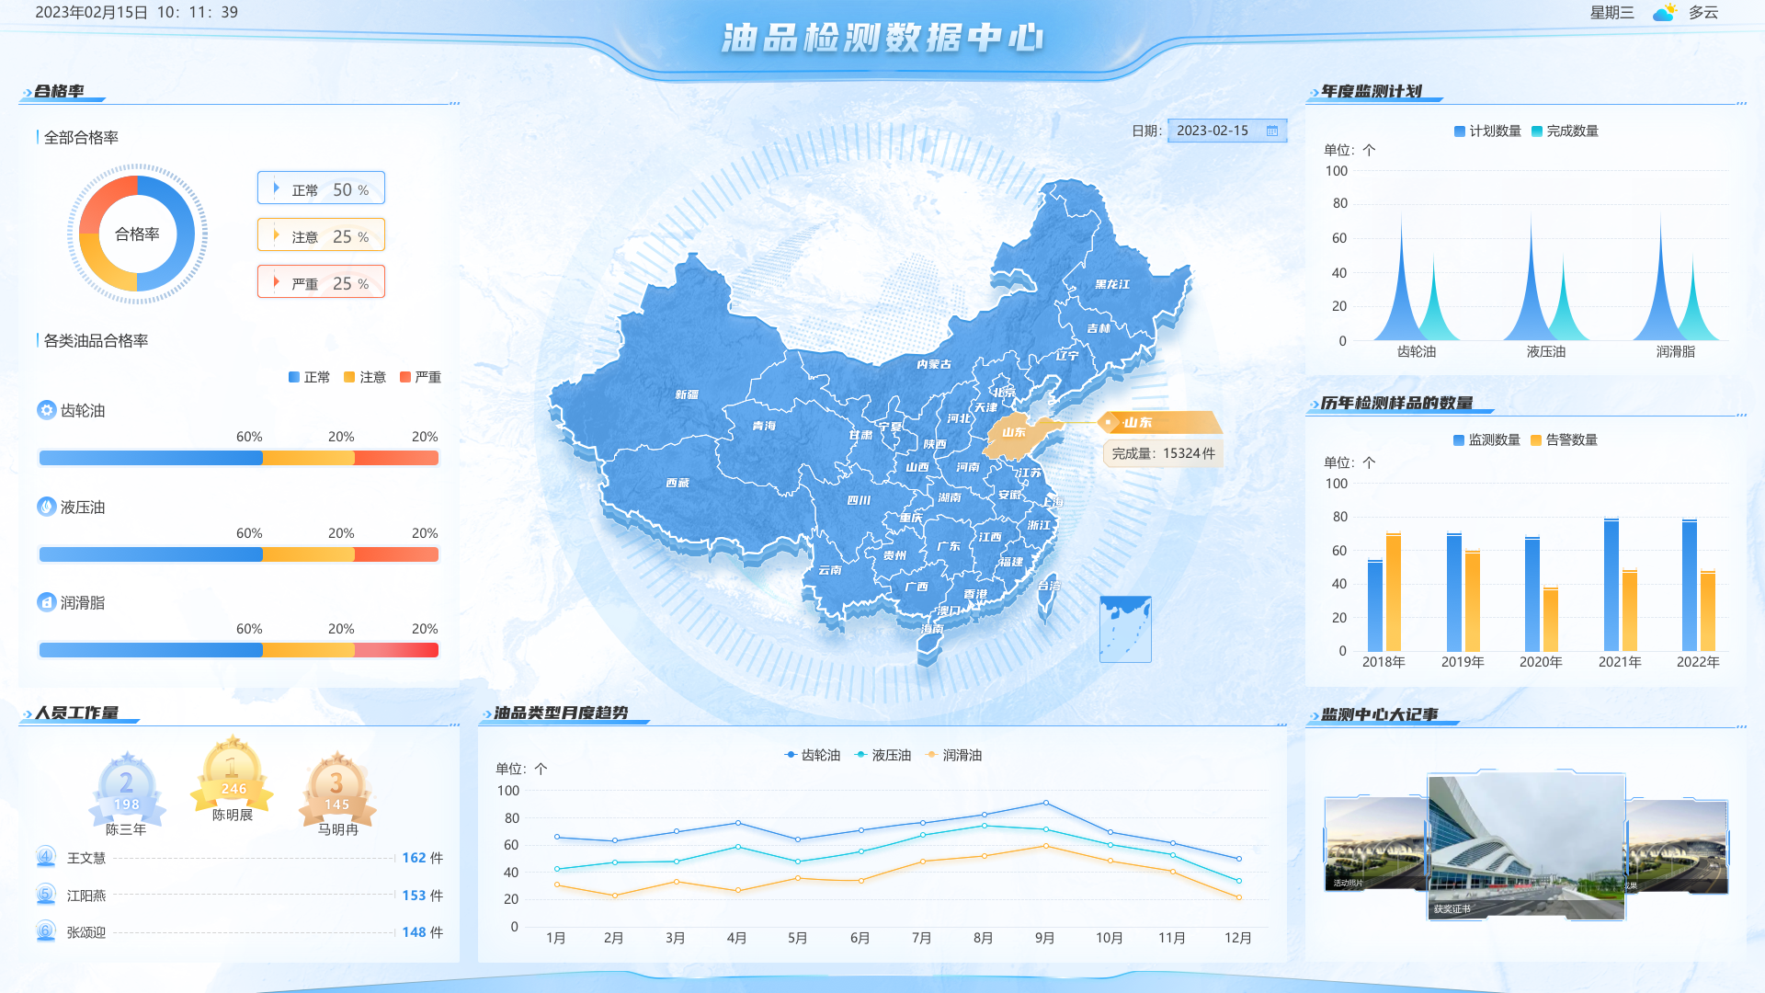This screenshot has width=1765, height=993.
Task: Click the silver number 2 medal of 陈三年
Action: [x=127, y=783]
